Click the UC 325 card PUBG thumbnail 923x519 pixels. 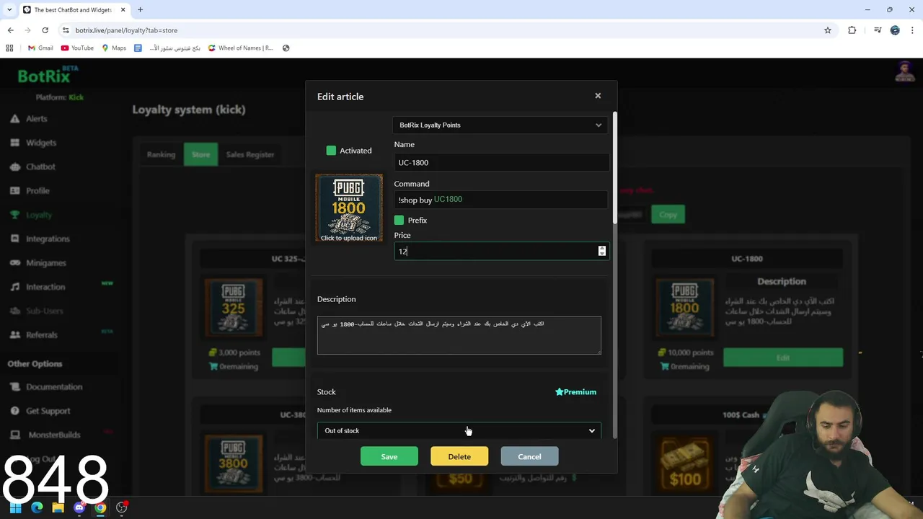point(234,309)
